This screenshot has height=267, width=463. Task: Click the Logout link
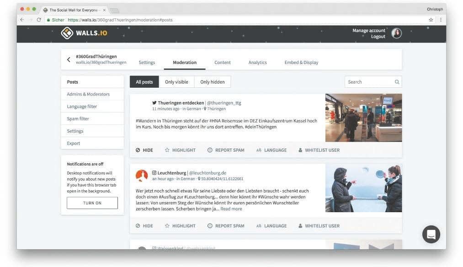point(378,36)
